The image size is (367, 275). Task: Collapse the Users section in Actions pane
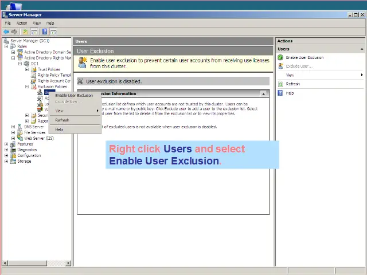coord(362,49)
